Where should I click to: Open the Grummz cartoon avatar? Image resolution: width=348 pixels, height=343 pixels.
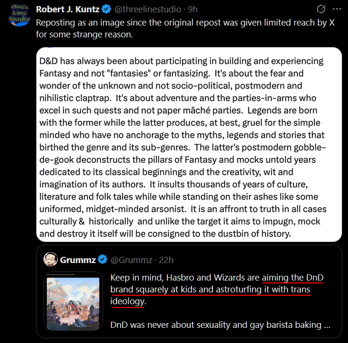(51, 259)
